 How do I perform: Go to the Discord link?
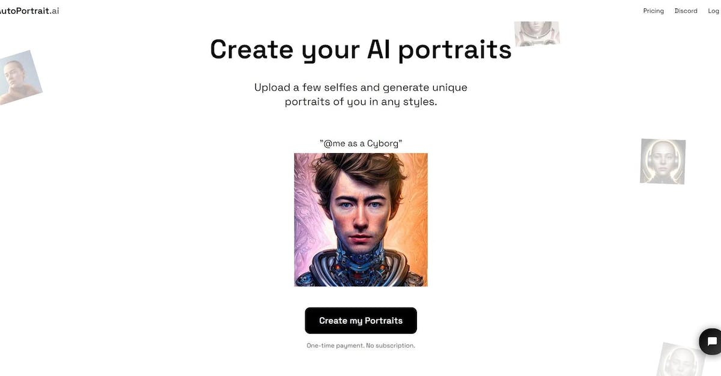686,11
